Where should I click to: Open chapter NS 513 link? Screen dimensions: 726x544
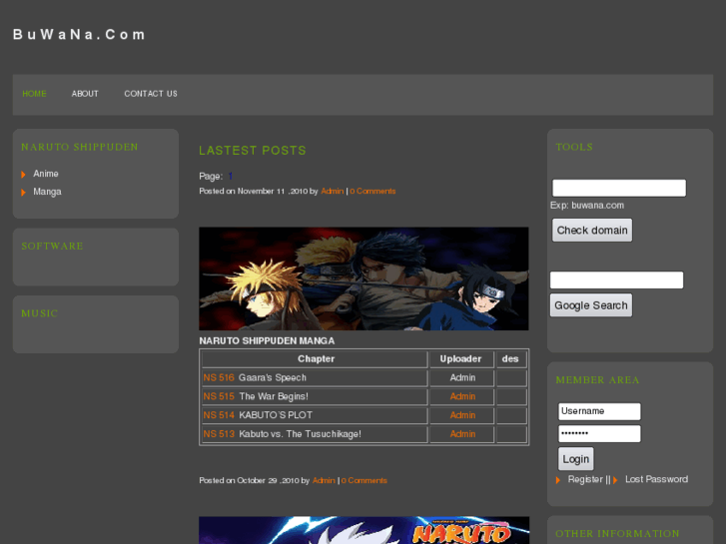coord(219,434)
